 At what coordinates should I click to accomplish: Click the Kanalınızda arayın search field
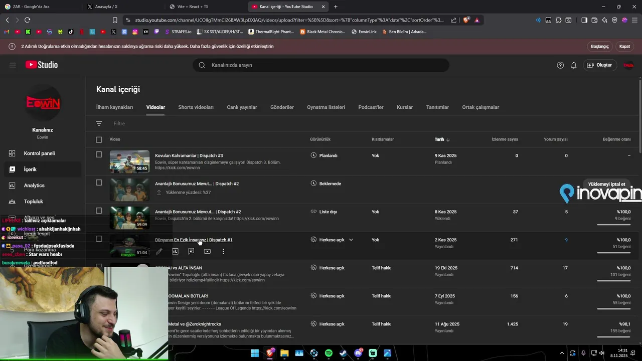(321, 65)
